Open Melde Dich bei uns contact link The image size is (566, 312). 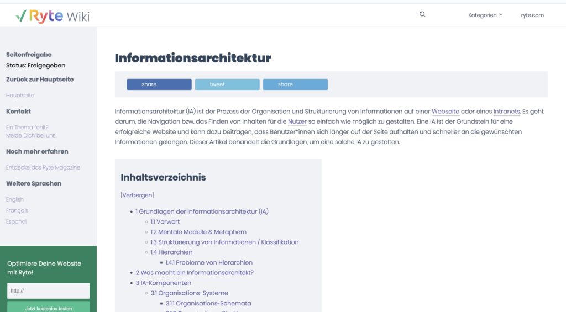click(x=32, y=135)
